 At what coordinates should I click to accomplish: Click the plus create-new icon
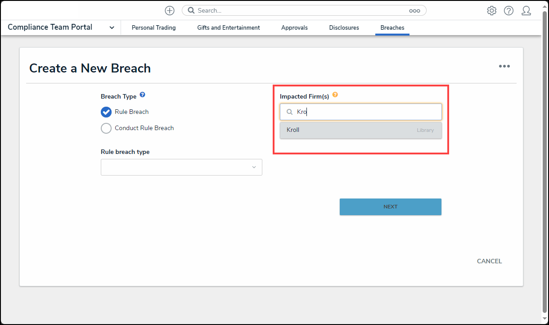170,10
